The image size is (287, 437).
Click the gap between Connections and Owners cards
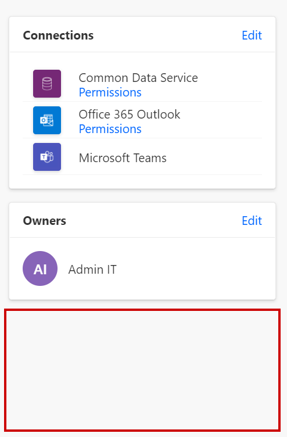click(x=142, y=196)
